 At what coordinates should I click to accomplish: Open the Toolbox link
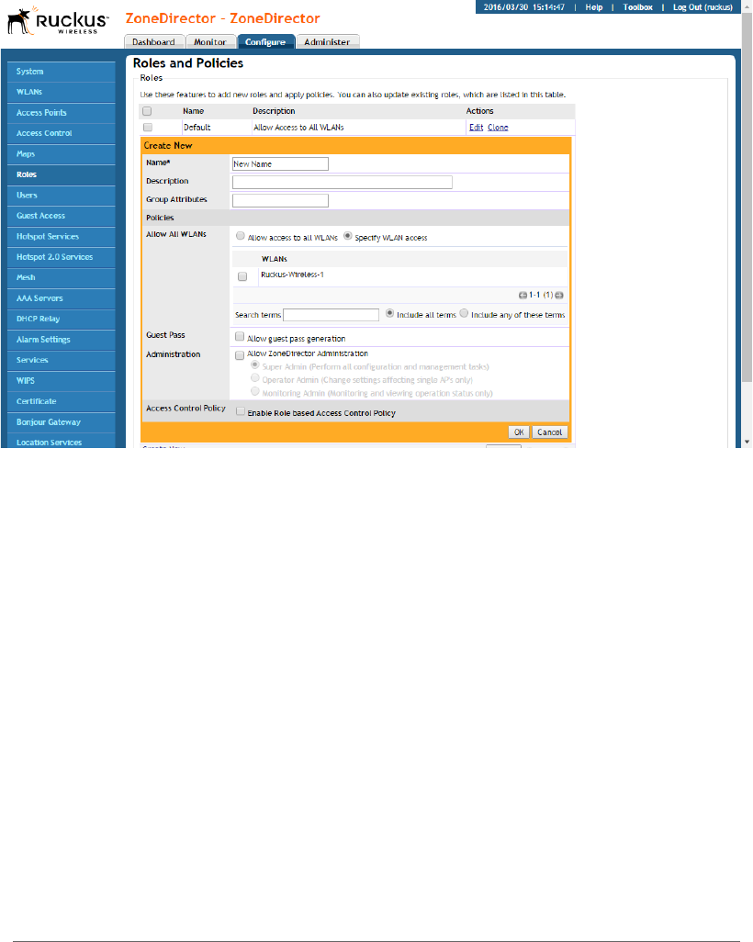tap(637, 7)
